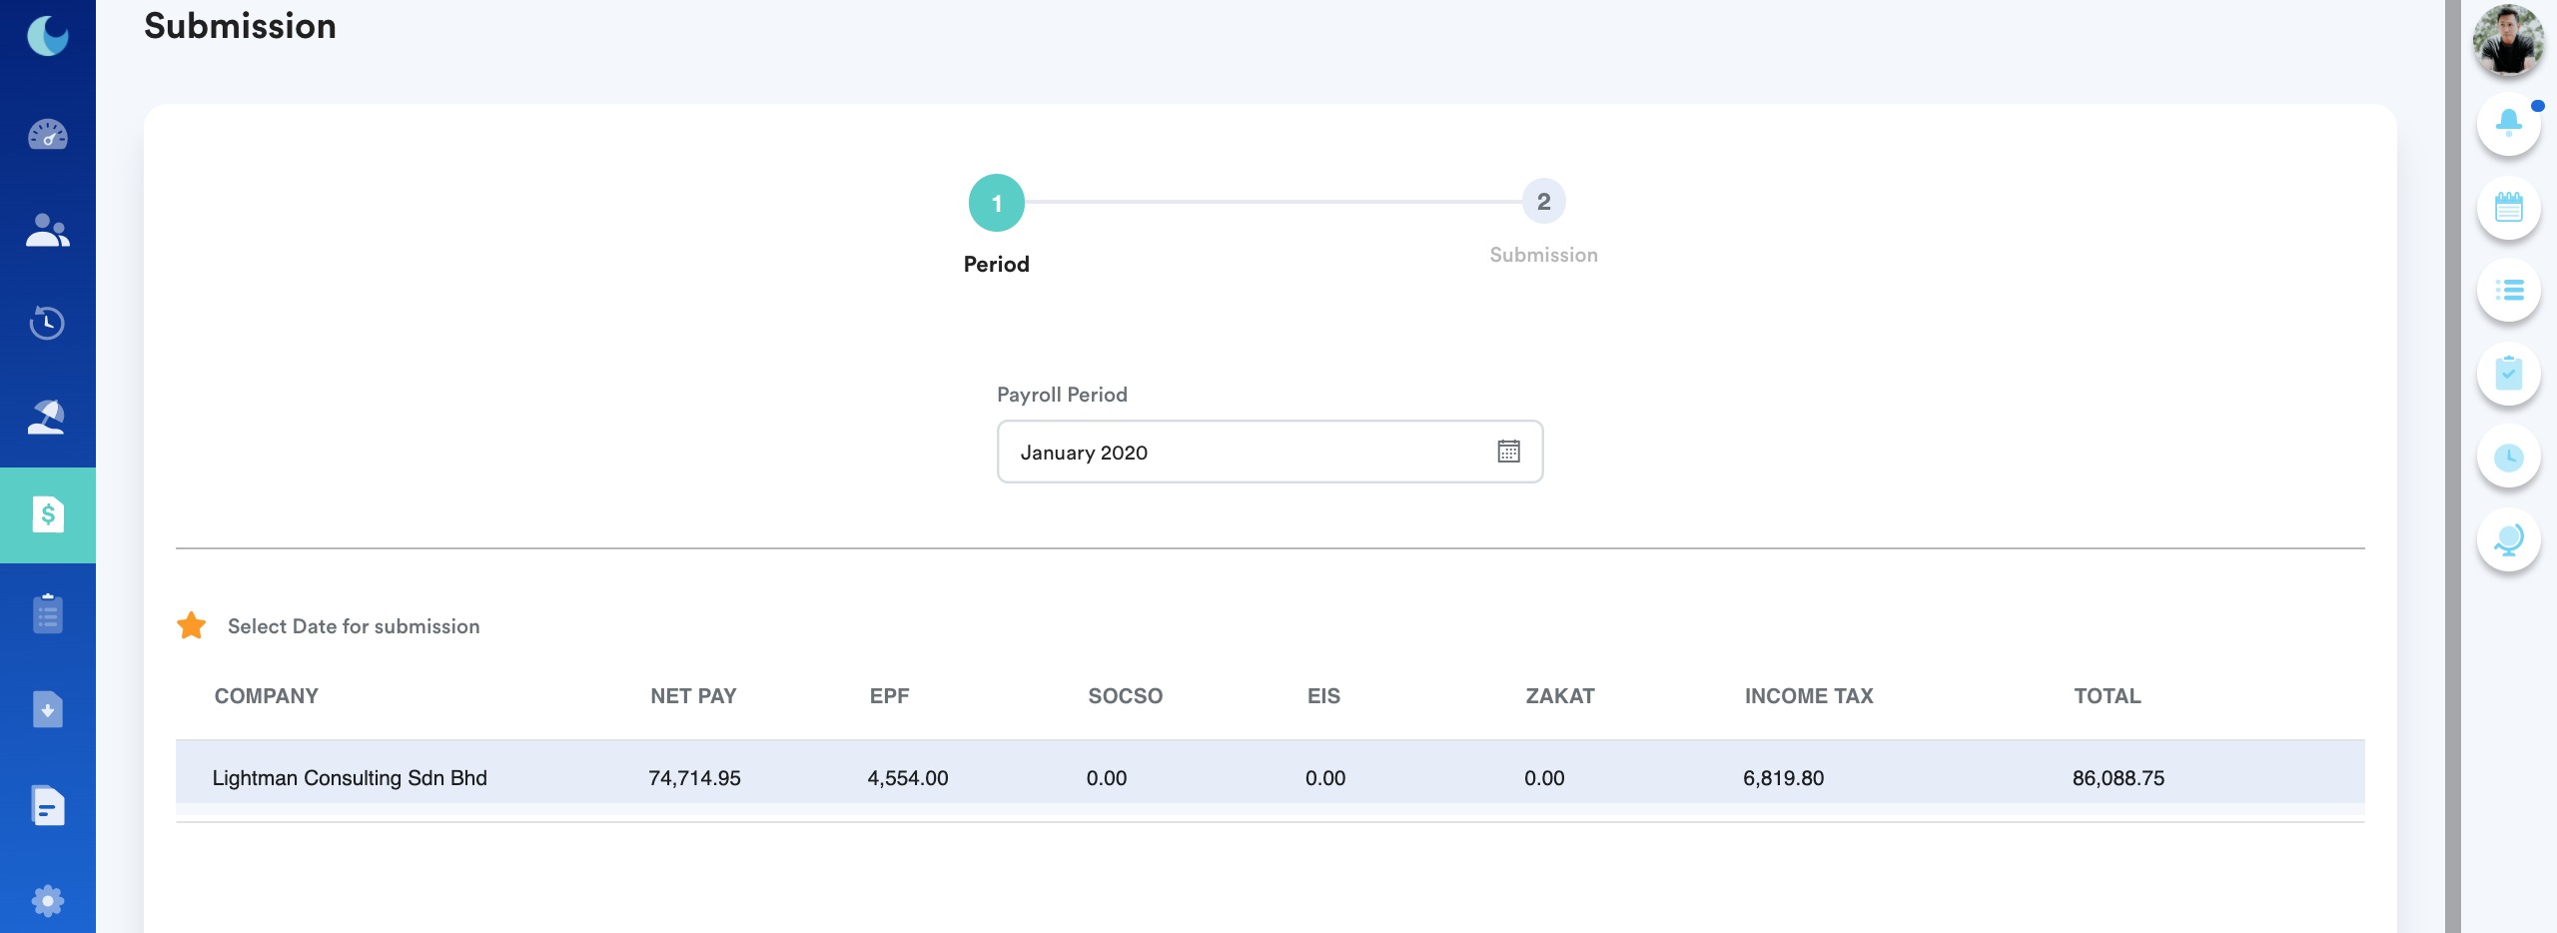2557x933 pixels.
Task: Open the clipboard list icon in sidebar
Action: [47, 613]
